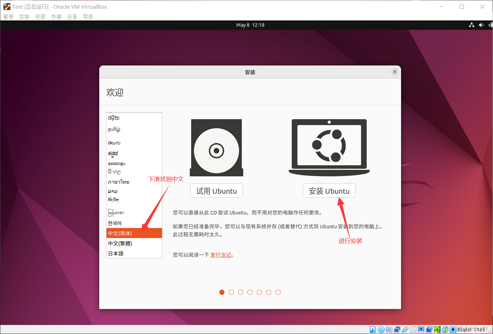Click the 安装 Ubuntu button
The height and width of the screenshot is (334, 493).
[329, 191]
